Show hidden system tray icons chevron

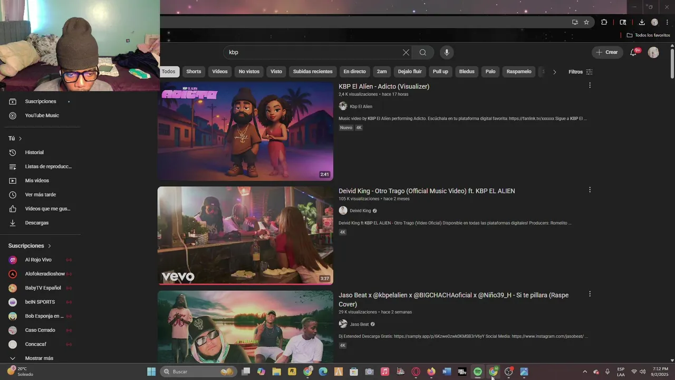point(584,372)
